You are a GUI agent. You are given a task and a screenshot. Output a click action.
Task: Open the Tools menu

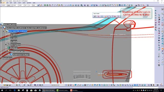(x=24, y=3)
